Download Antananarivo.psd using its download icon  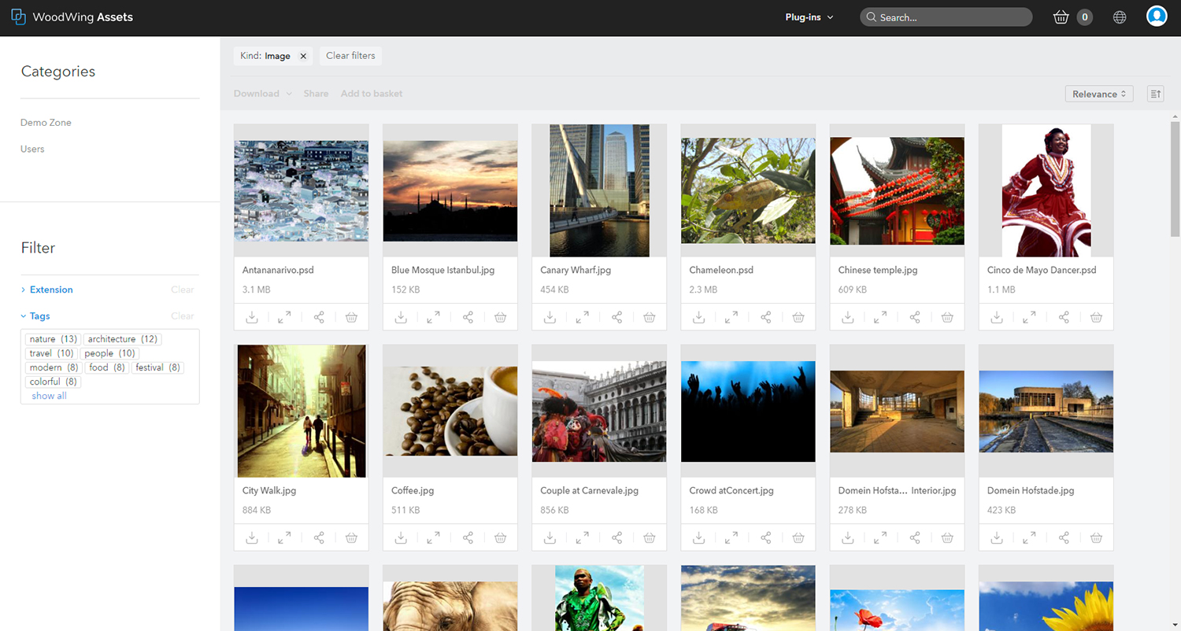pyautogui.click(x=252, y=317)
